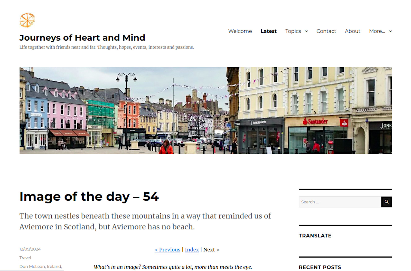Open the Index link

point(192,250)
